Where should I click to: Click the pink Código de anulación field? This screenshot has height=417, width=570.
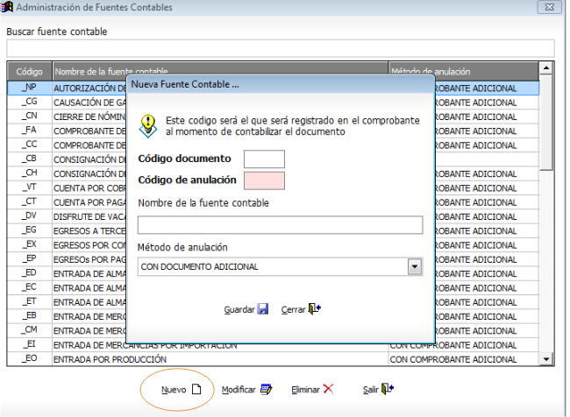tap(264, 180)
